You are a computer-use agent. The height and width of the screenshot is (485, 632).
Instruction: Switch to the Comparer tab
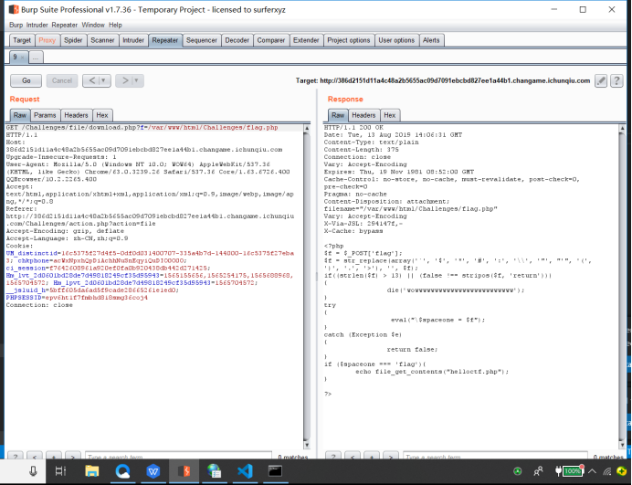(271, 40)
